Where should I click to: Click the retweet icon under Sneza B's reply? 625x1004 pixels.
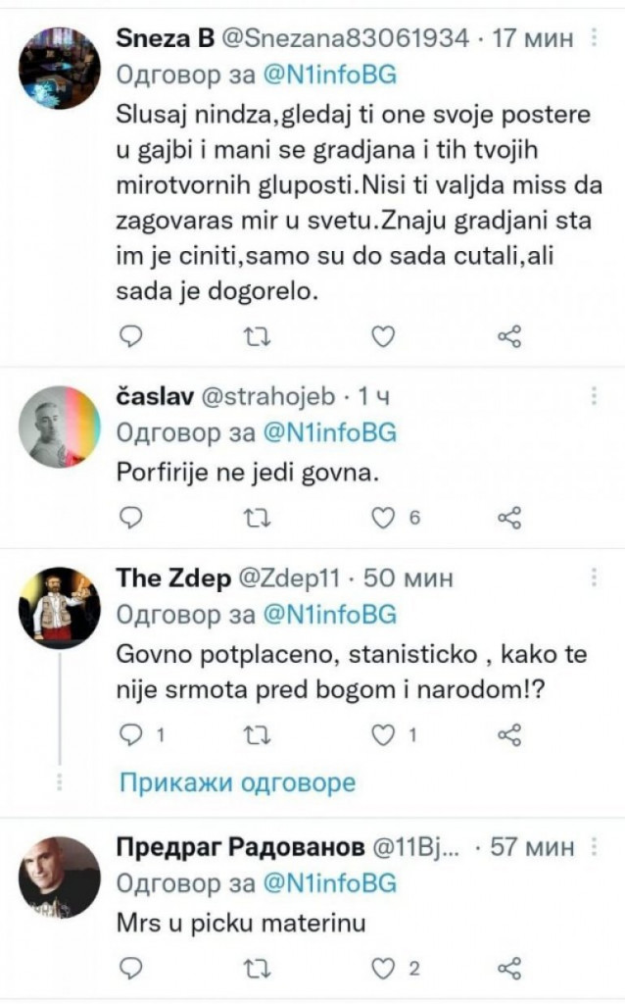point(256,336)
